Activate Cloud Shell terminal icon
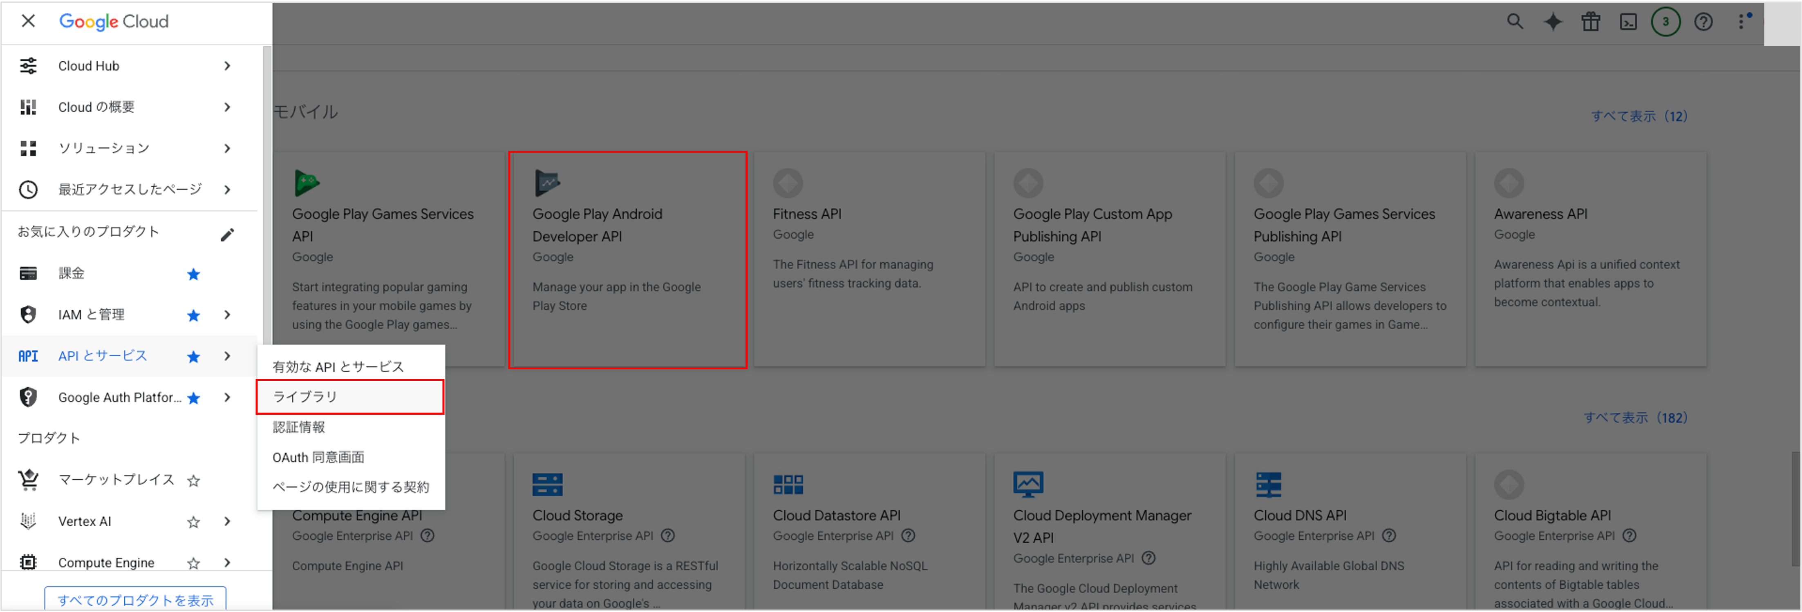Screen dimensions: 1802x612 (x=1629, y=22)
